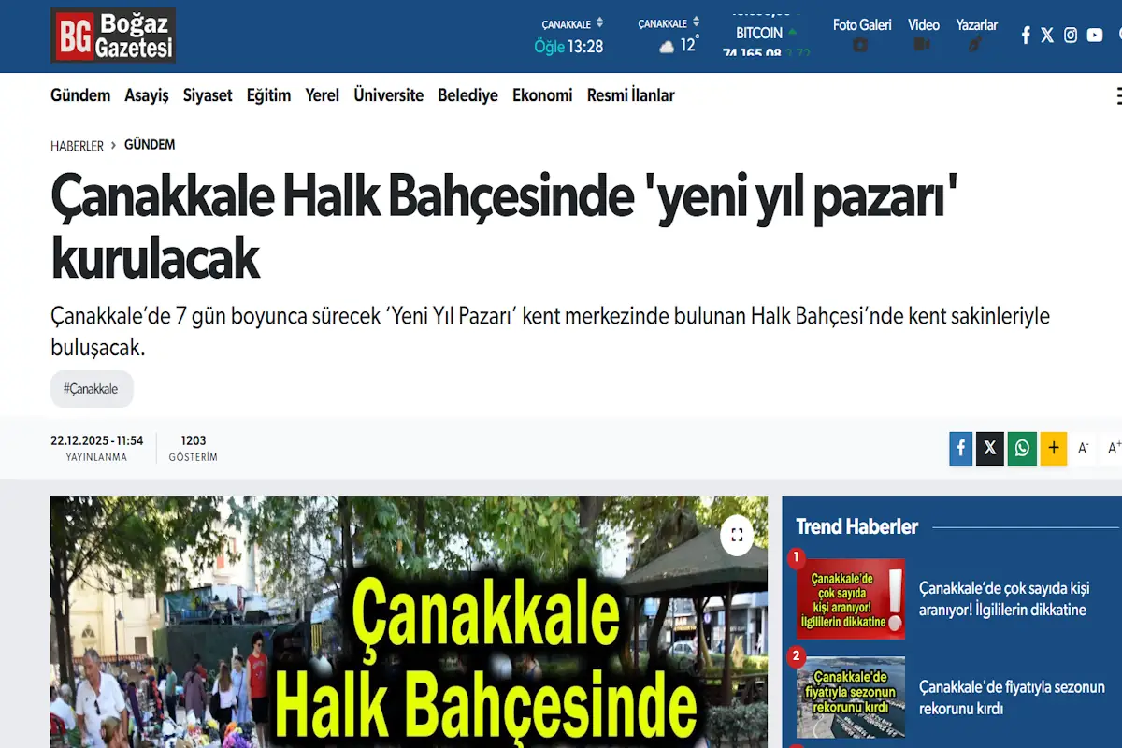Go to HABERLER breadcrumb link

[77, 146]
